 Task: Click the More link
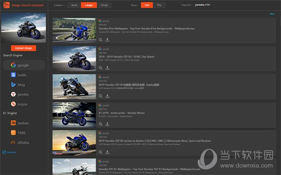click(272, 14)
